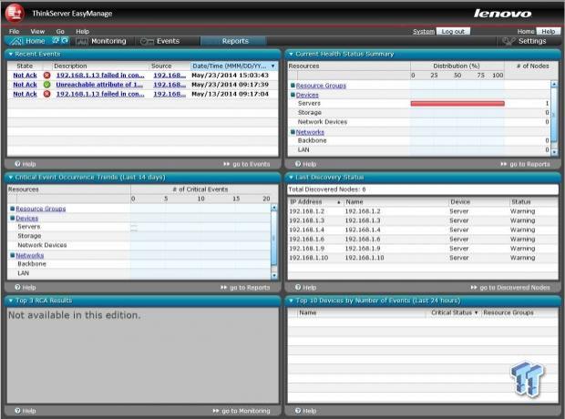Open the File menu

coord(14,31)
